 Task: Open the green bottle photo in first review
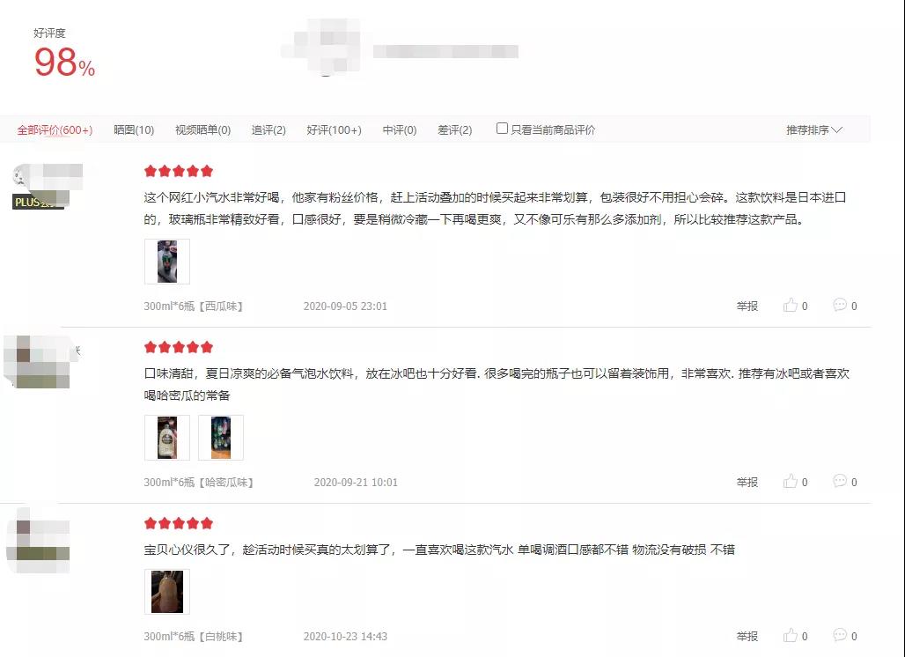pos(167,262)
